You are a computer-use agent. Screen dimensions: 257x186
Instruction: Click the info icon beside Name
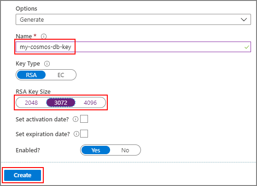tap(44, 36)
